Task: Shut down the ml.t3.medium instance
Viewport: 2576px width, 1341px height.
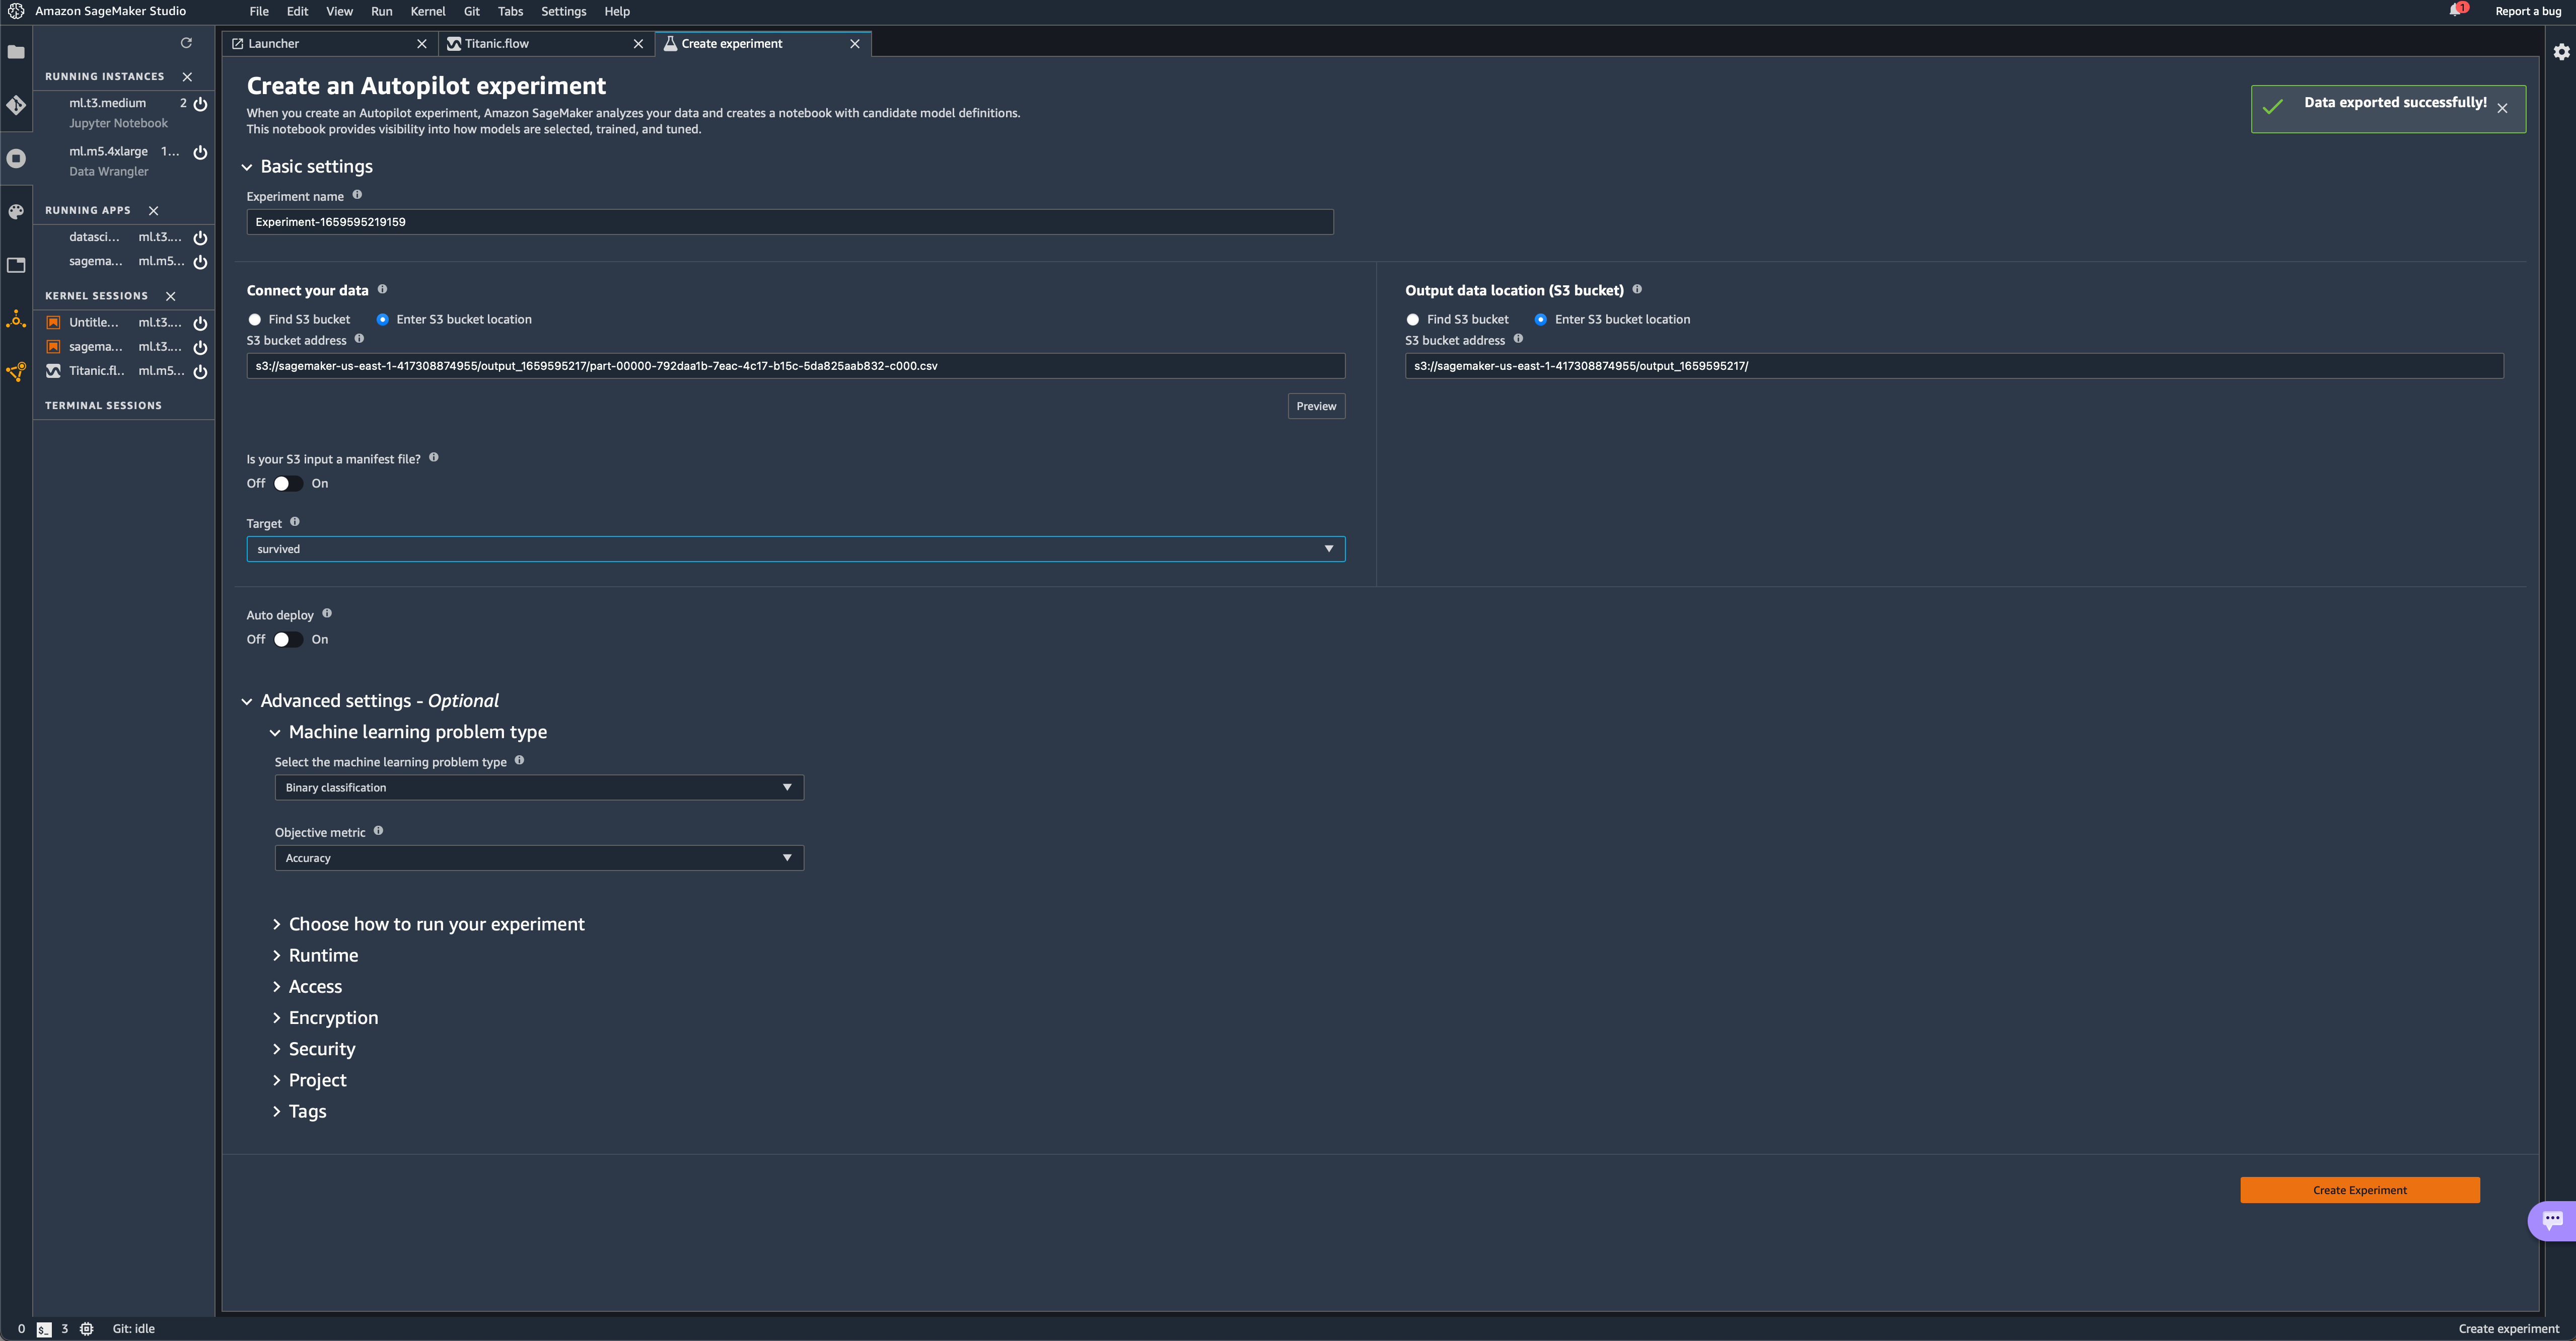Action: coord(200,104)
